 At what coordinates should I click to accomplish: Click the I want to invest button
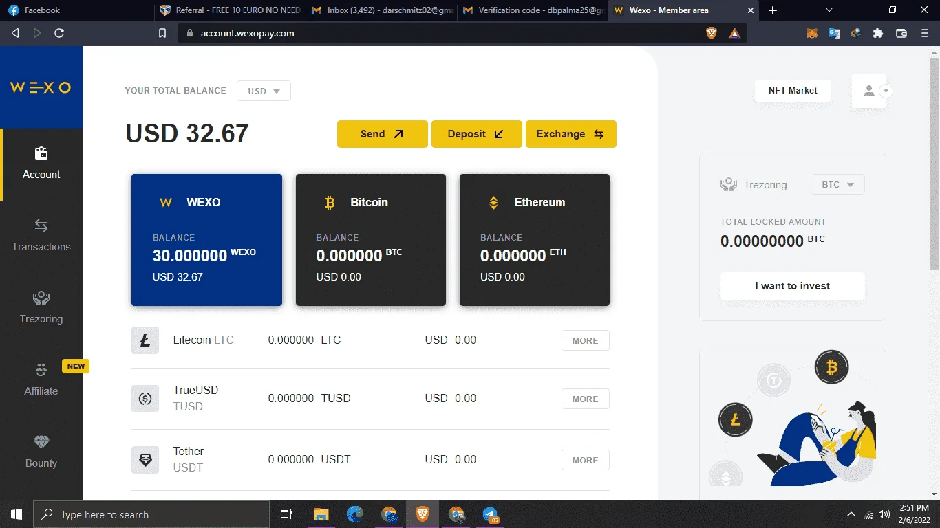click(x=793, y=286)
